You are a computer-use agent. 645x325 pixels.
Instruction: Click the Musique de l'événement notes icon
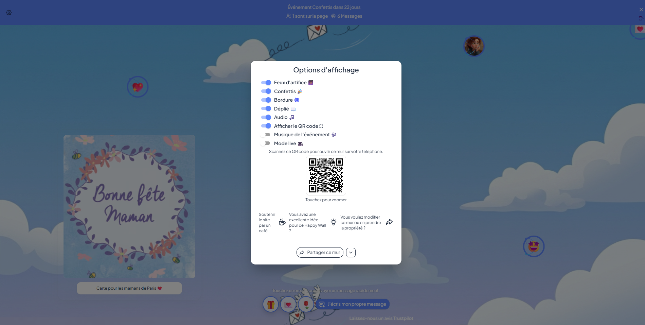click(334, 135)
